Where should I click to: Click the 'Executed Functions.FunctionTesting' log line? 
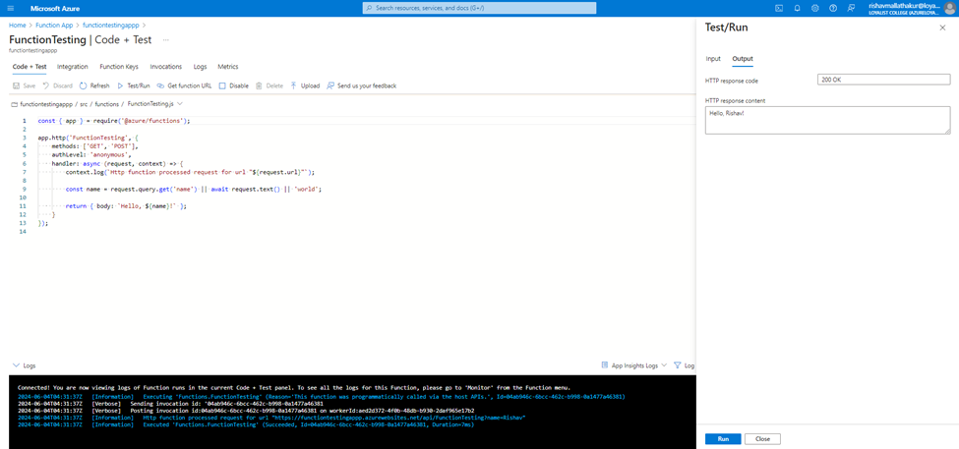[x=246, y=424]
